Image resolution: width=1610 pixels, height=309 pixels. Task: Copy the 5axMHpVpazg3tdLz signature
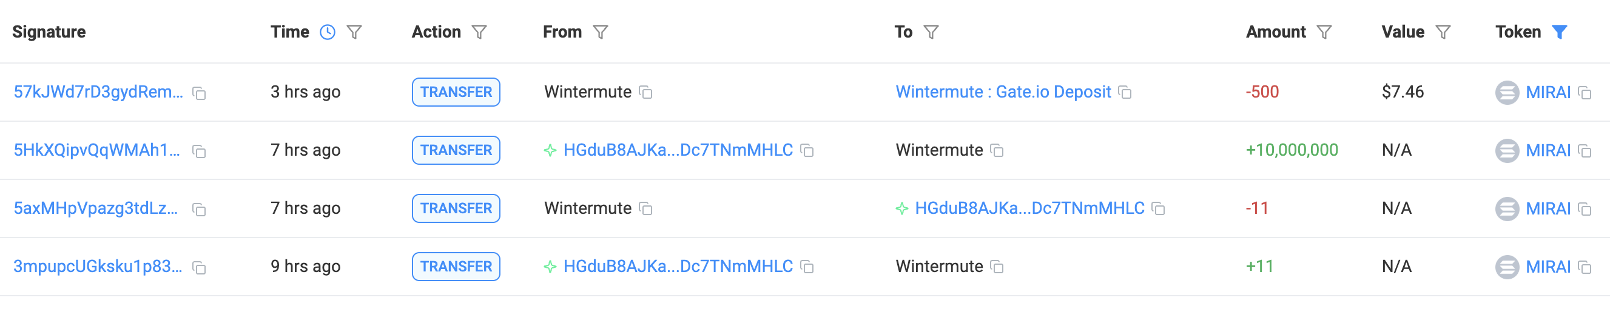[x=199, y=210]
